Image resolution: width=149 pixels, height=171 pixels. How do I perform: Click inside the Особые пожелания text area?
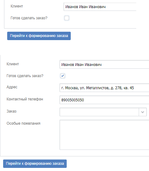(x=104, y=135)
